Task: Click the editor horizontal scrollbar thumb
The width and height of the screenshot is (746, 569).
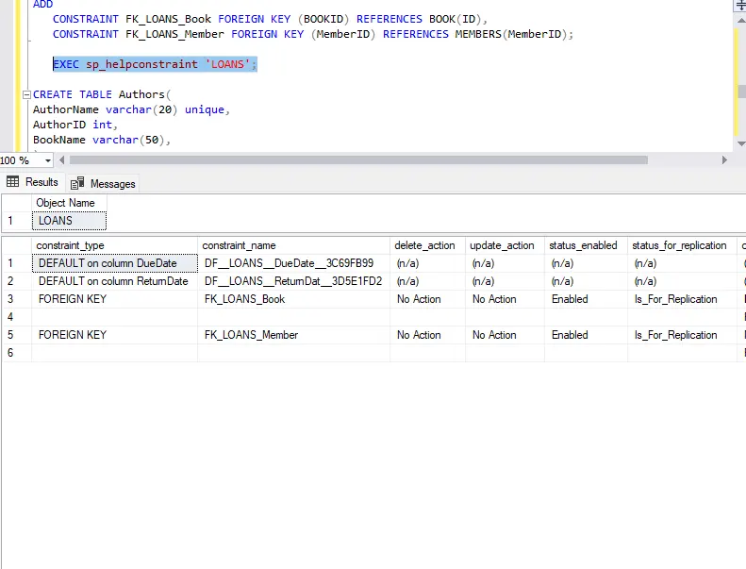Action: click(x=358, y=160)
